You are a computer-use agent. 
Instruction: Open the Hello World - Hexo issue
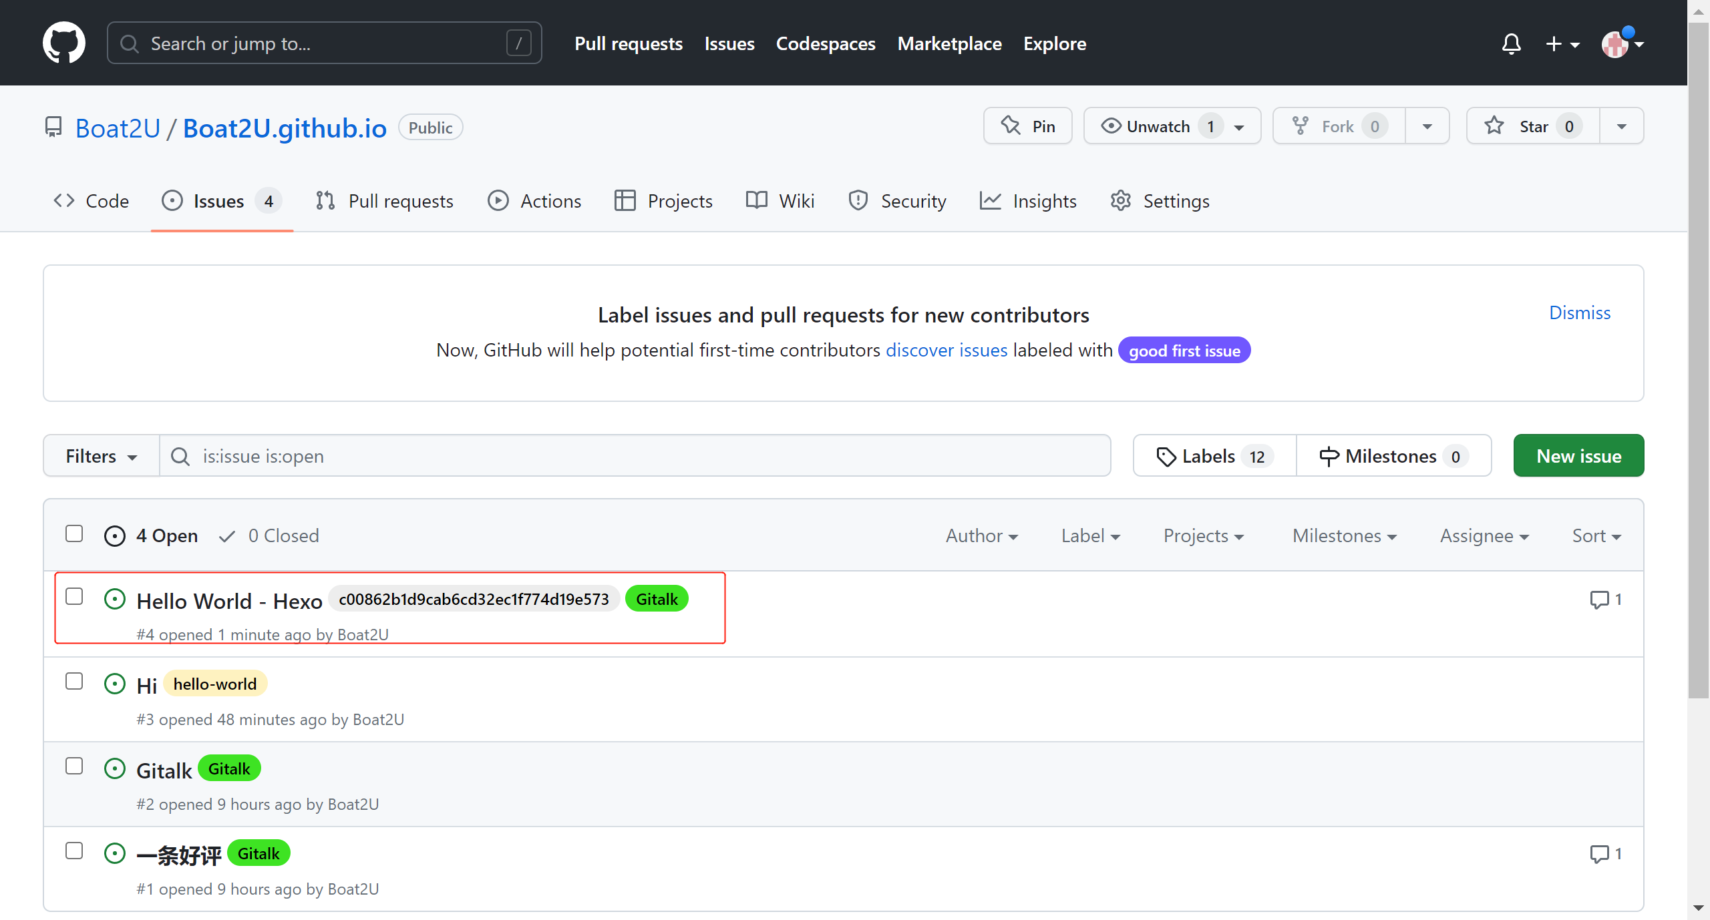click(x=229, y=601)
